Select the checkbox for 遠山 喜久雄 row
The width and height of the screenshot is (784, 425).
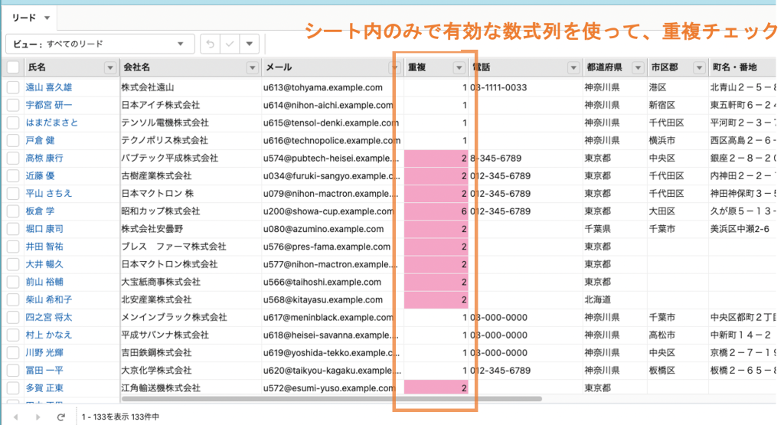(x=13, y=87)
